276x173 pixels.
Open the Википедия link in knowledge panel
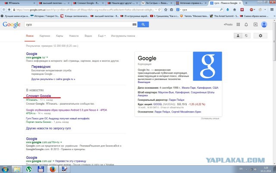(x=144, y=82)
